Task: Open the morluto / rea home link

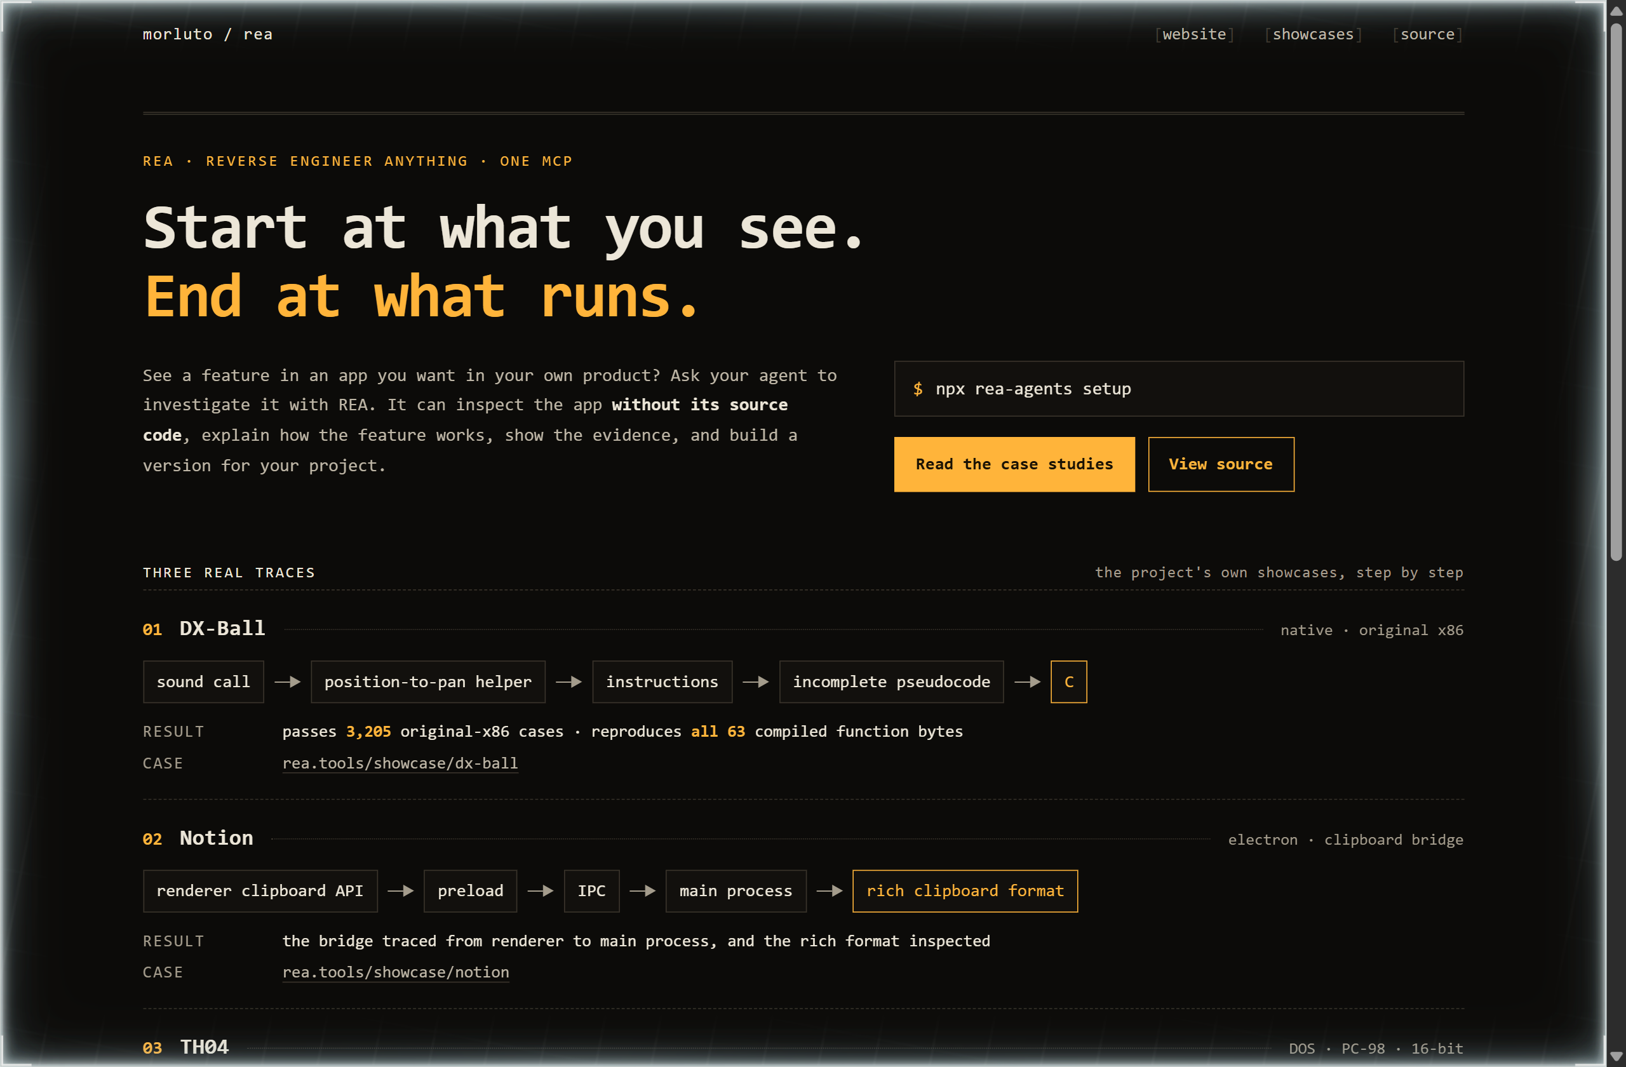Action: (207, 34)
